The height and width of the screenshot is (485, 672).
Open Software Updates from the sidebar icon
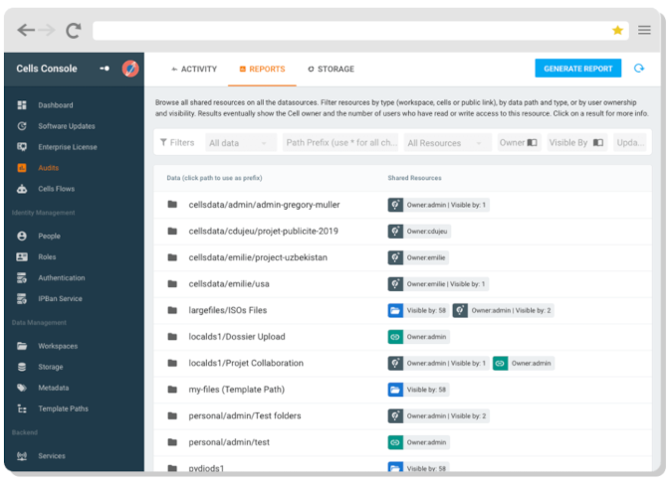(22, 126)
